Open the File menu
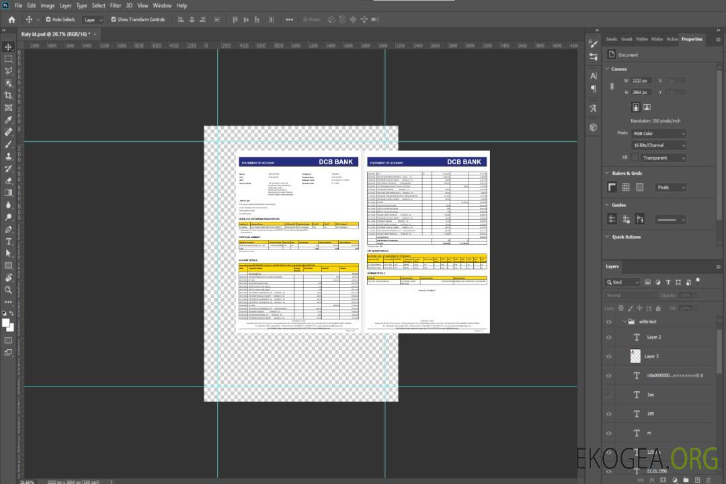This screenshot has width=726, height=484. pos(18,5)
